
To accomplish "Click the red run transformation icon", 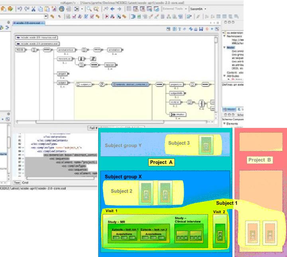I will pyautogui.click(x=106, y=16).
